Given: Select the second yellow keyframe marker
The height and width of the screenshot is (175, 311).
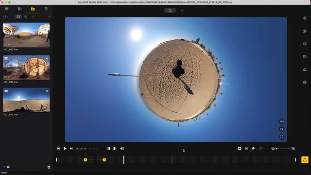Looking at the screenshot, I should point(104,160).
